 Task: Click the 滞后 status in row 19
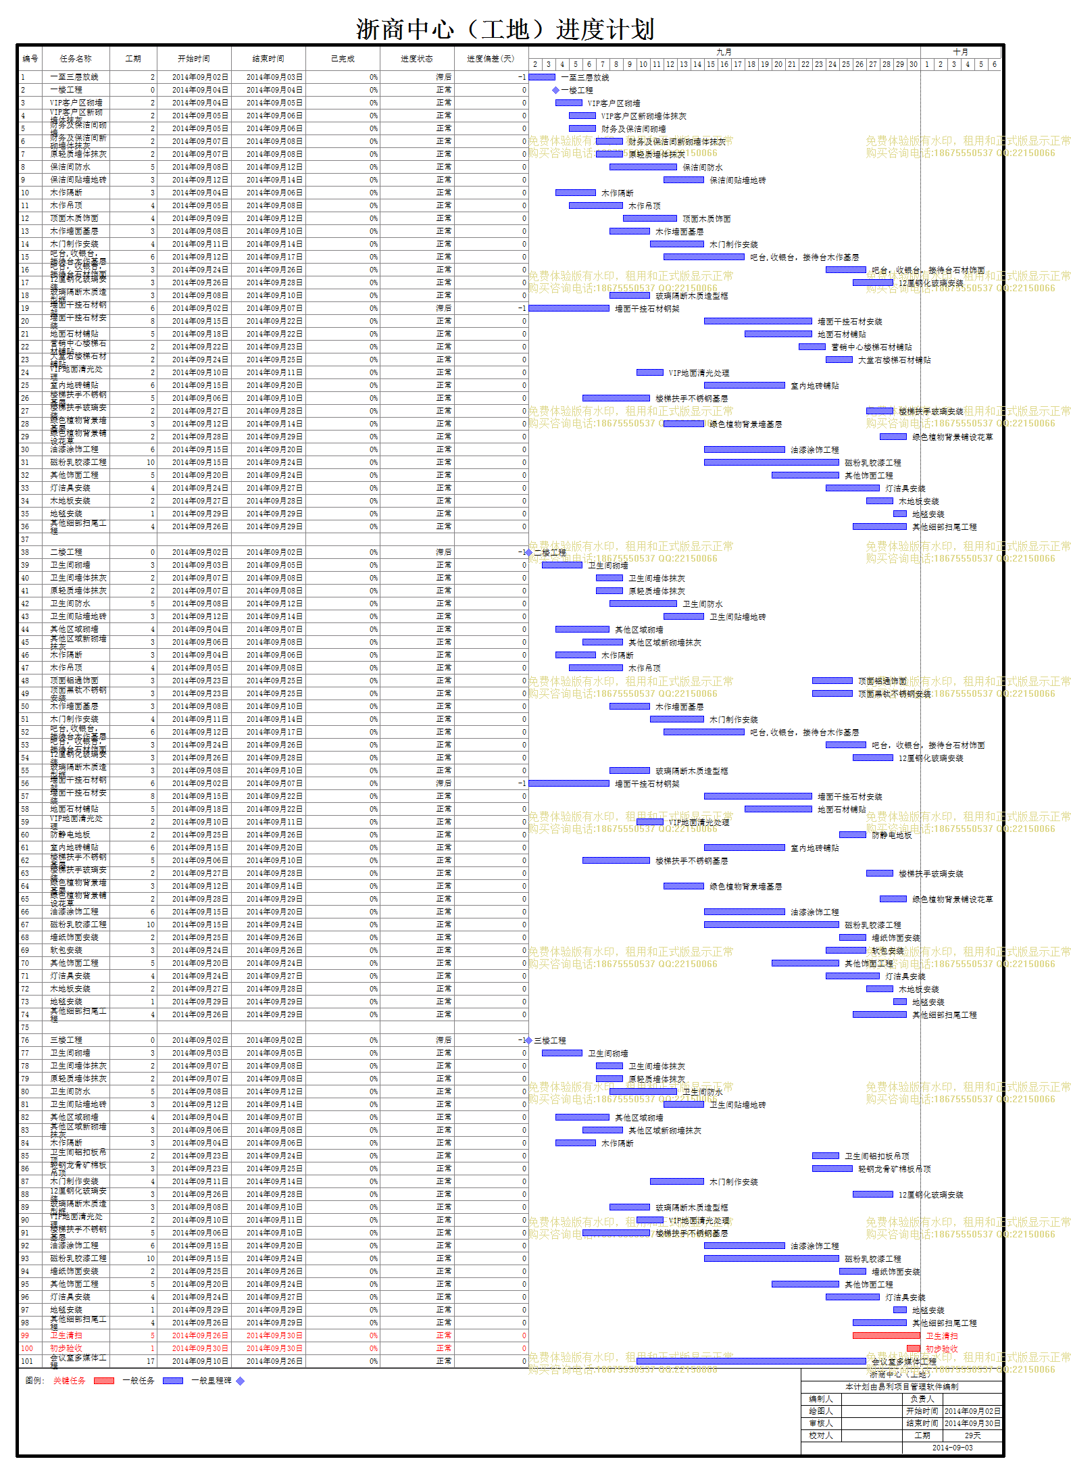(444, 308)
